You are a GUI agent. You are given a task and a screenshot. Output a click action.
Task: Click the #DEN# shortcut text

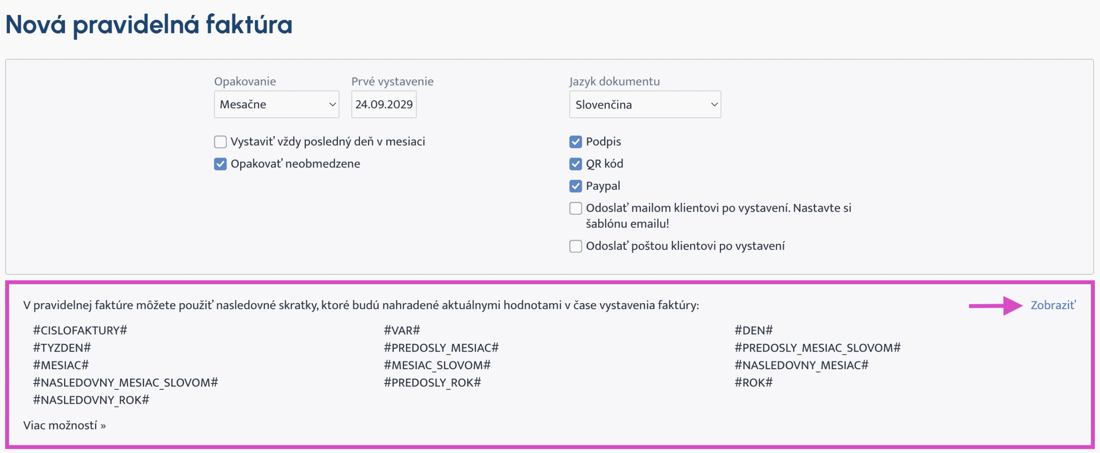point(753,330)
